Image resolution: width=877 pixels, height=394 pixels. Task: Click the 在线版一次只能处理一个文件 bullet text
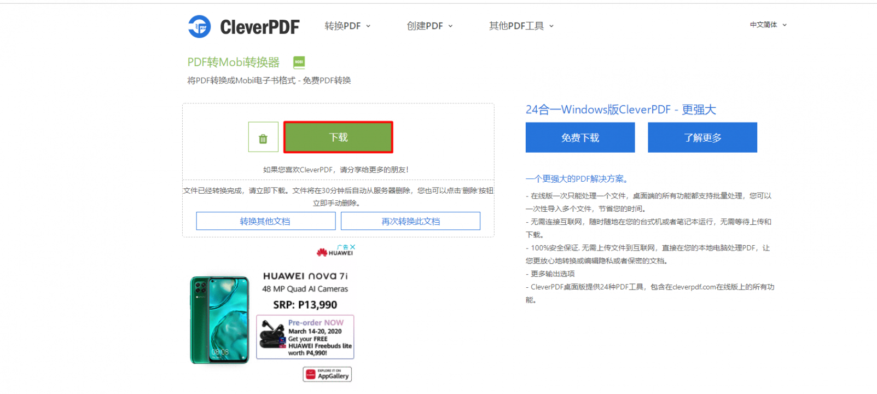648,202
